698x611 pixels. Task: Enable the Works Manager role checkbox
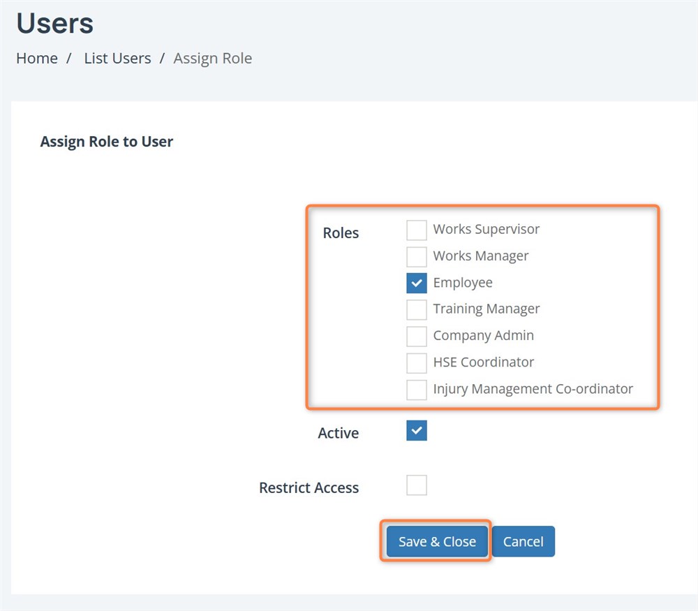tap(417, 256)
